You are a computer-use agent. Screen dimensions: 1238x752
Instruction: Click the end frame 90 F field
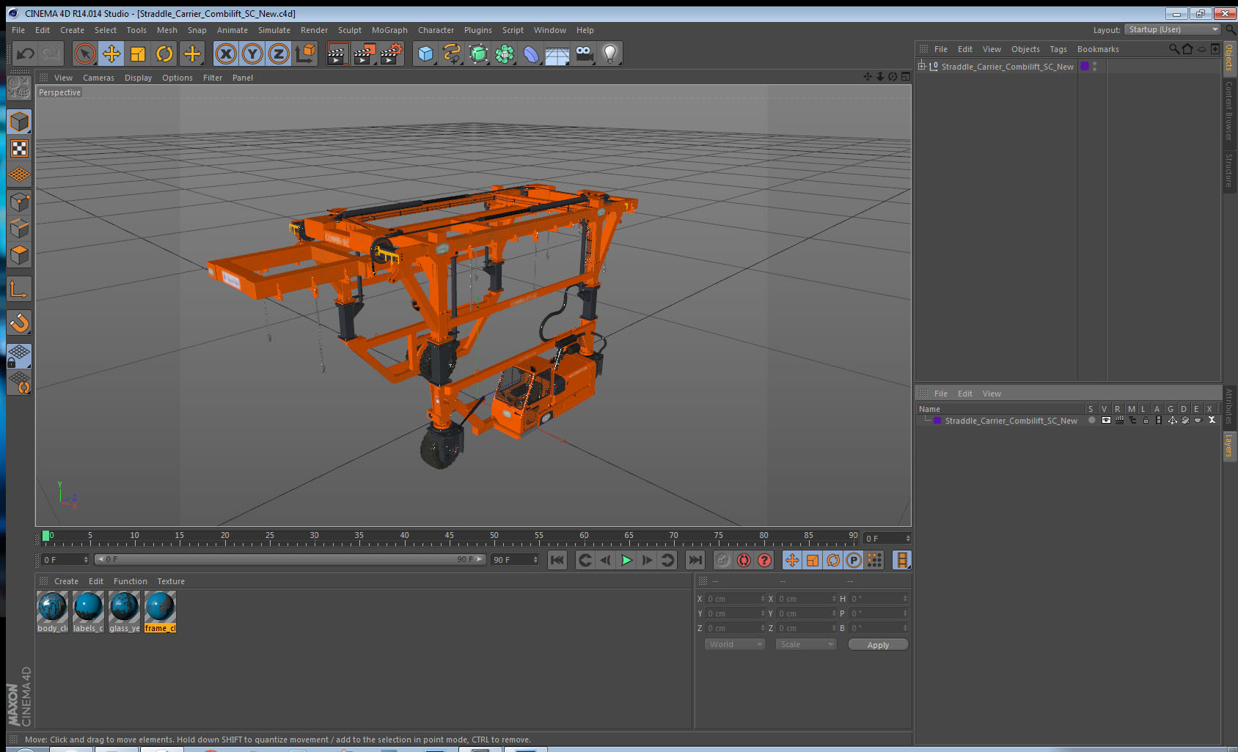(x=515, y=560)
